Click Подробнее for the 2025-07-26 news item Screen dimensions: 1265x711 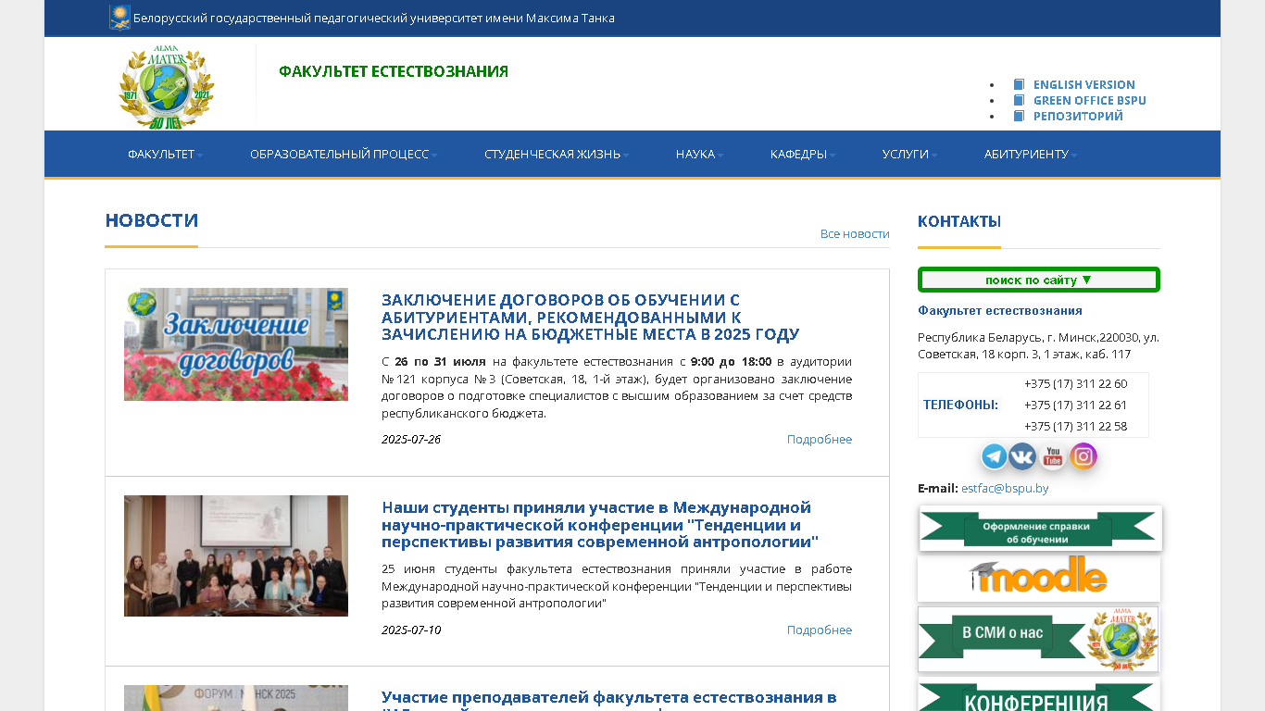pos(820,439)
